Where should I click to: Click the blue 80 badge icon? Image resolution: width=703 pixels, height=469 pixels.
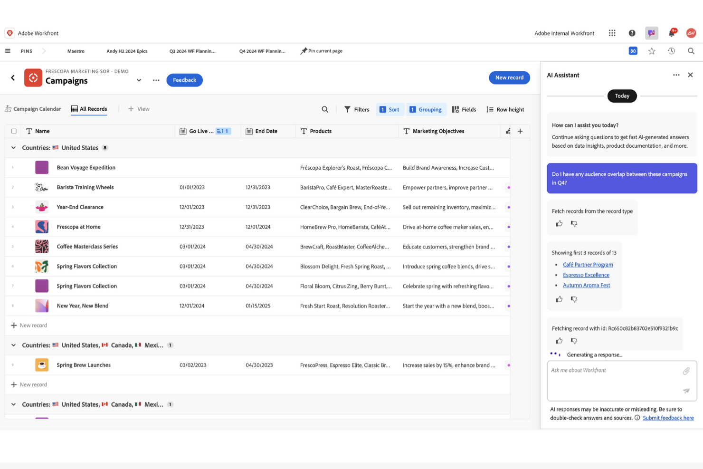(x=633, y=51)
